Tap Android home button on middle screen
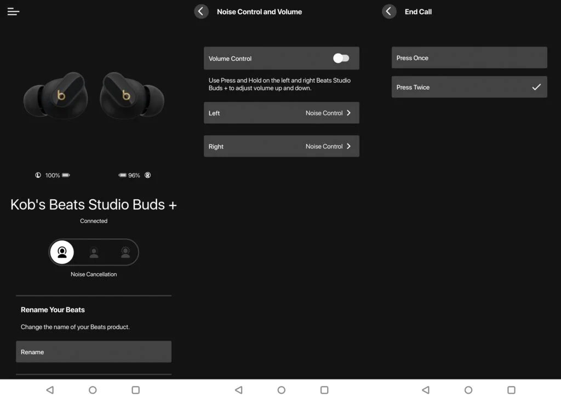The height and width of the screenshot is (397, 561). (x=282, y=390)
